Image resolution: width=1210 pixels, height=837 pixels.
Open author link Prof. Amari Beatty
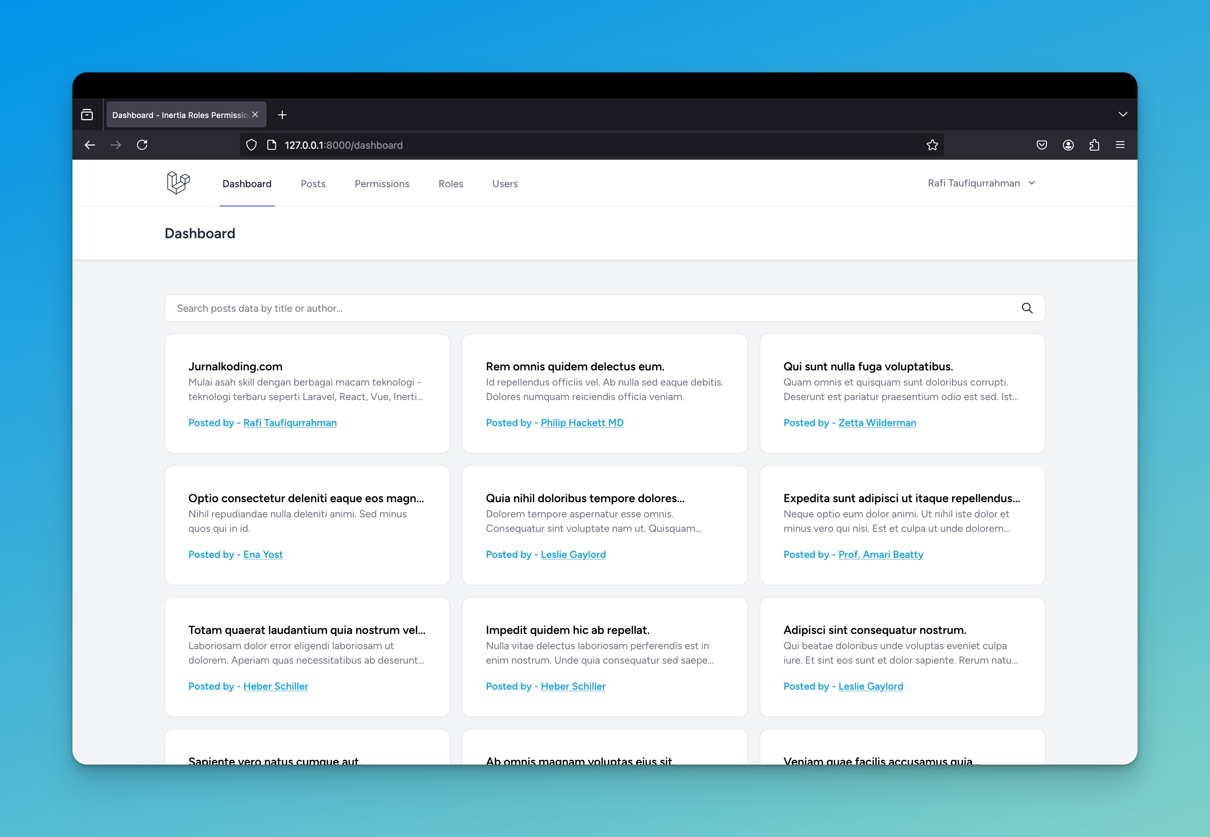(x=880, y=554)
